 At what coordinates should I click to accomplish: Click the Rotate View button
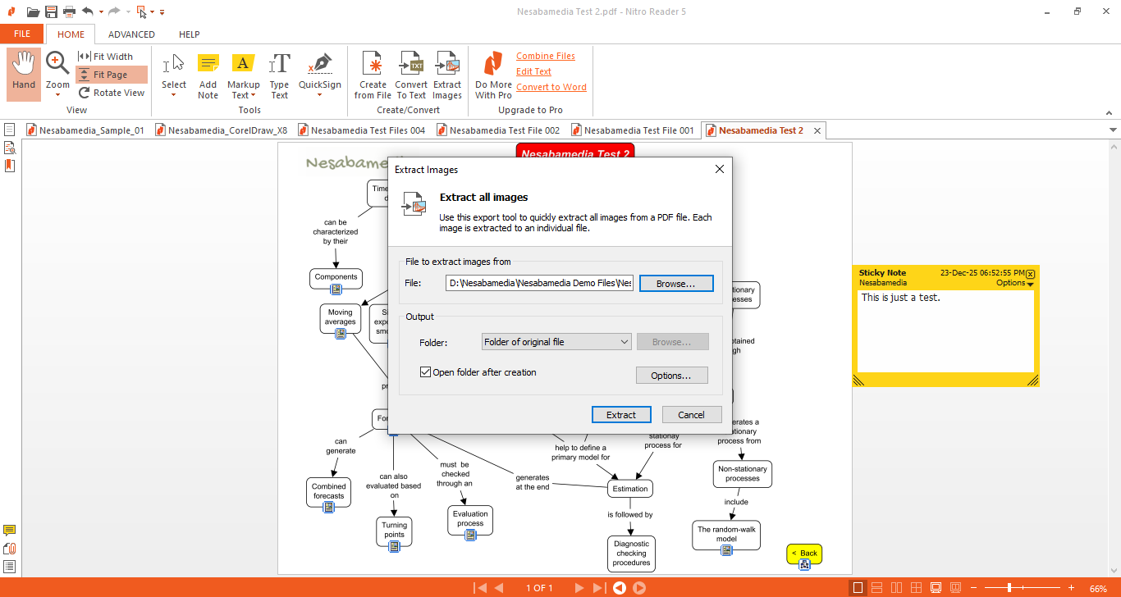112,93
